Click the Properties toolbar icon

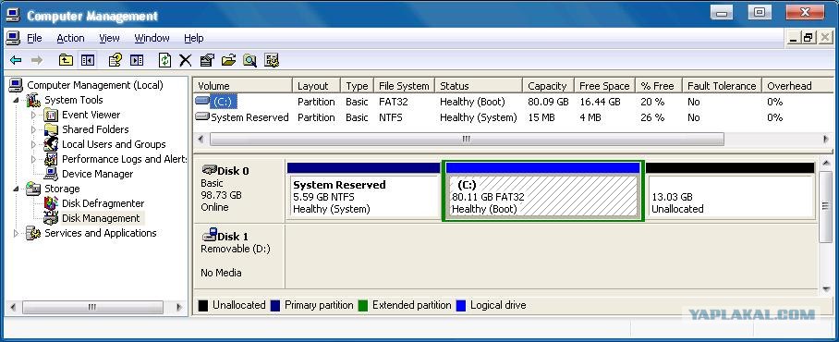207,60
